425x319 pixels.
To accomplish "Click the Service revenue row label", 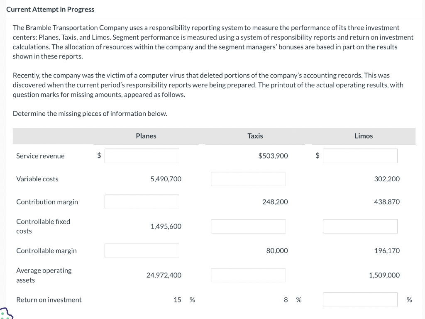I will [x=40, y=156].
